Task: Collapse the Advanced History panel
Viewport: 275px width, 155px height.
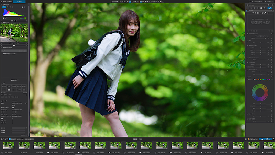Action: click(1, 48)
